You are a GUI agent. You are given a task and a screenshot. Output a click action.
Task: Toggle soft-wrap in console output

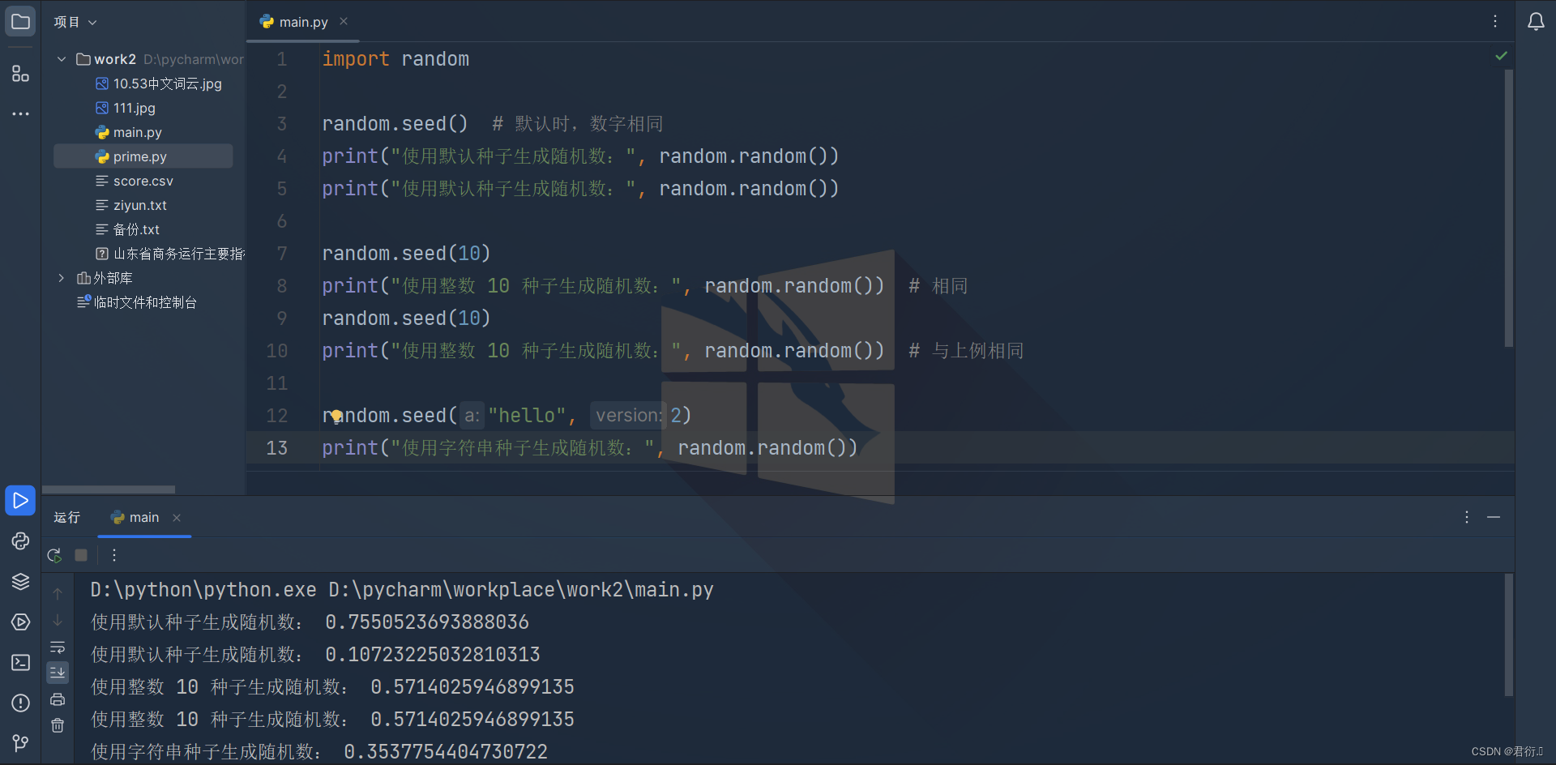tap(58, 647)
